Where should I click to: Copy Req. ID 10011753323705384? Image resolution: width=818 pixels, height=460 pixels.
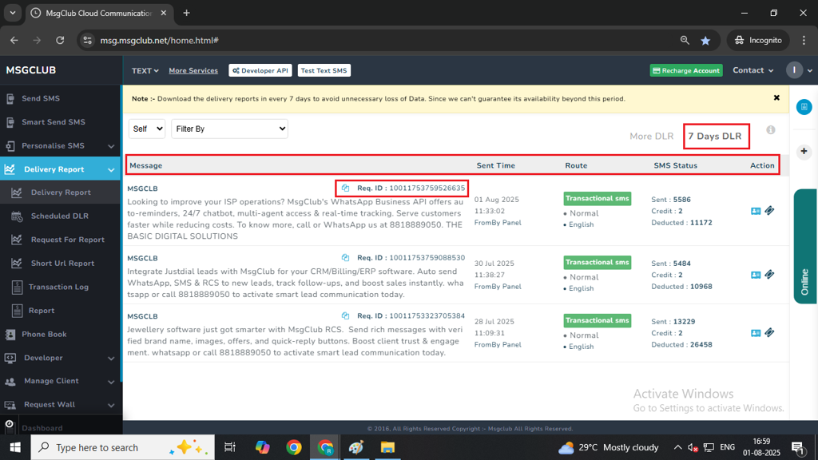345,315
